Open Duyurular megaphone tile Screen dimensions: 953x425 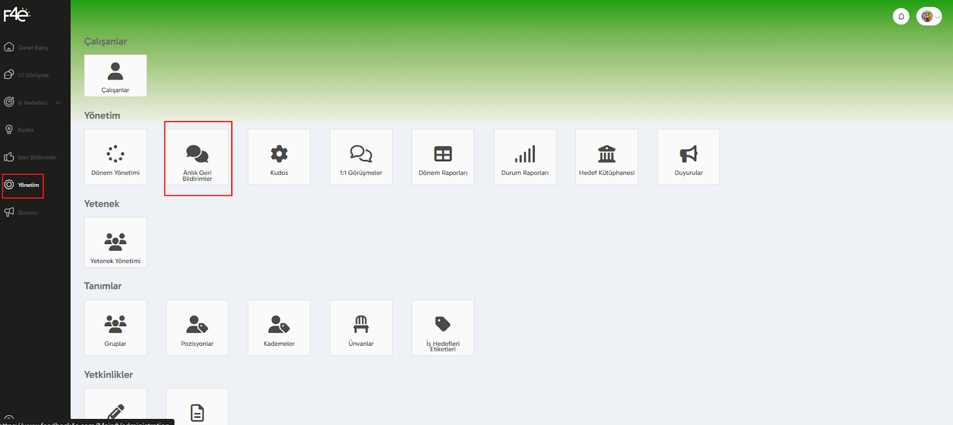tap(689, 157)
